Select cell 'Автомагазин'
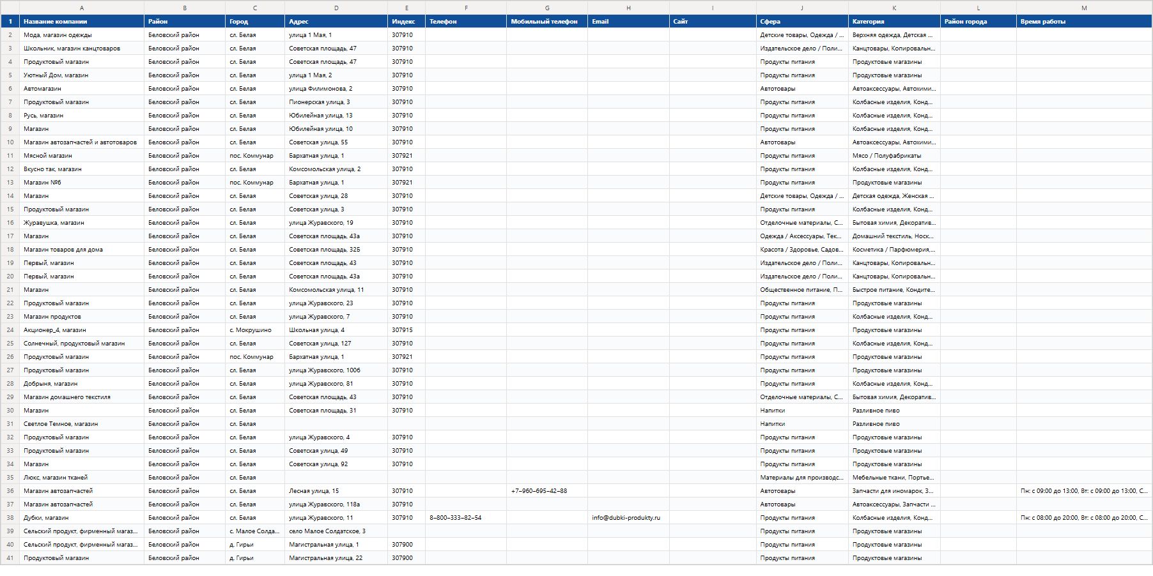This screenshot has height=576, width=1153. (82, 89)
